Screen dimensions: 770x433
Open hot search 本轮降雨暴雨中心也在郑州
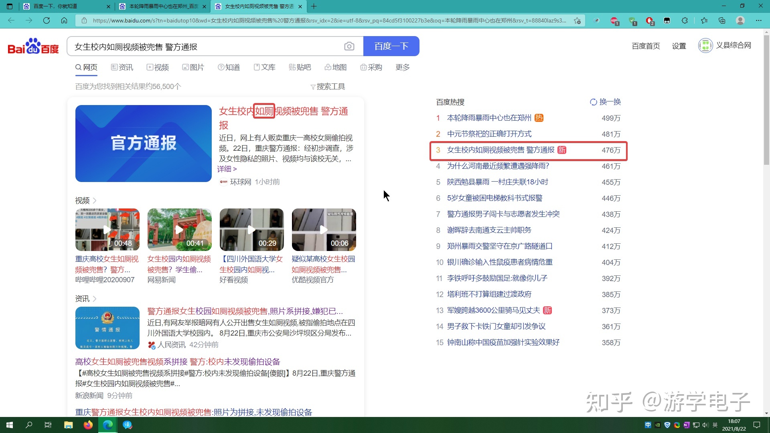click(489, 118)
